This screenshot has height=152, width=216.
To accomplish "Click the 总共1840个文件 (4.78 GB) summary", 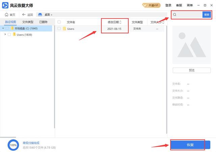I will point(39,148).
